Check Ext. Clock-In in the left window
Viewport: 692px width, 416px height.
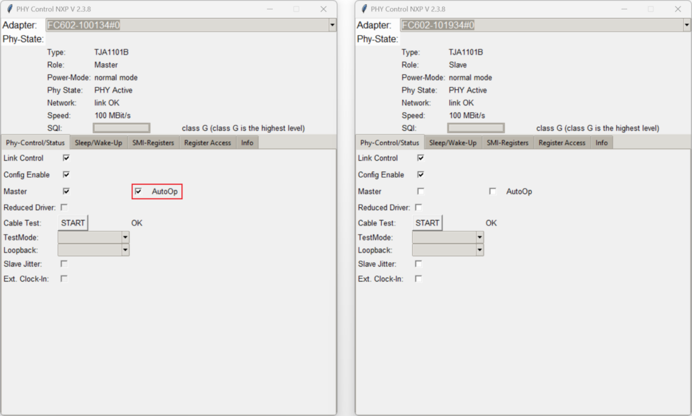click(64, 279)
